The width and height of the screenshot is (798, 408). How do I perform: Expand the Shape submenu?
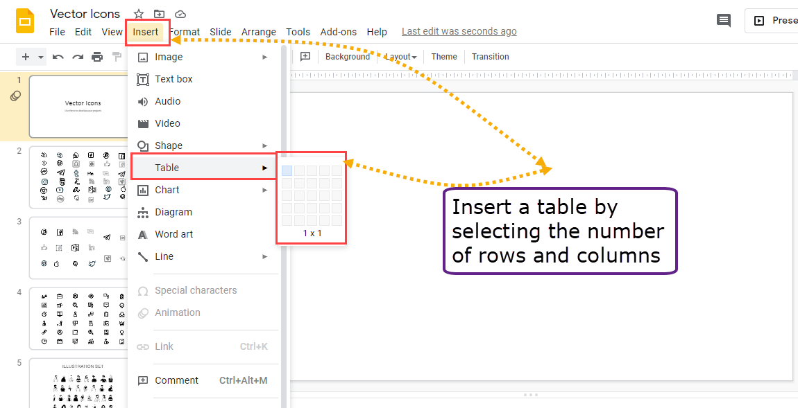pos(173,145)
